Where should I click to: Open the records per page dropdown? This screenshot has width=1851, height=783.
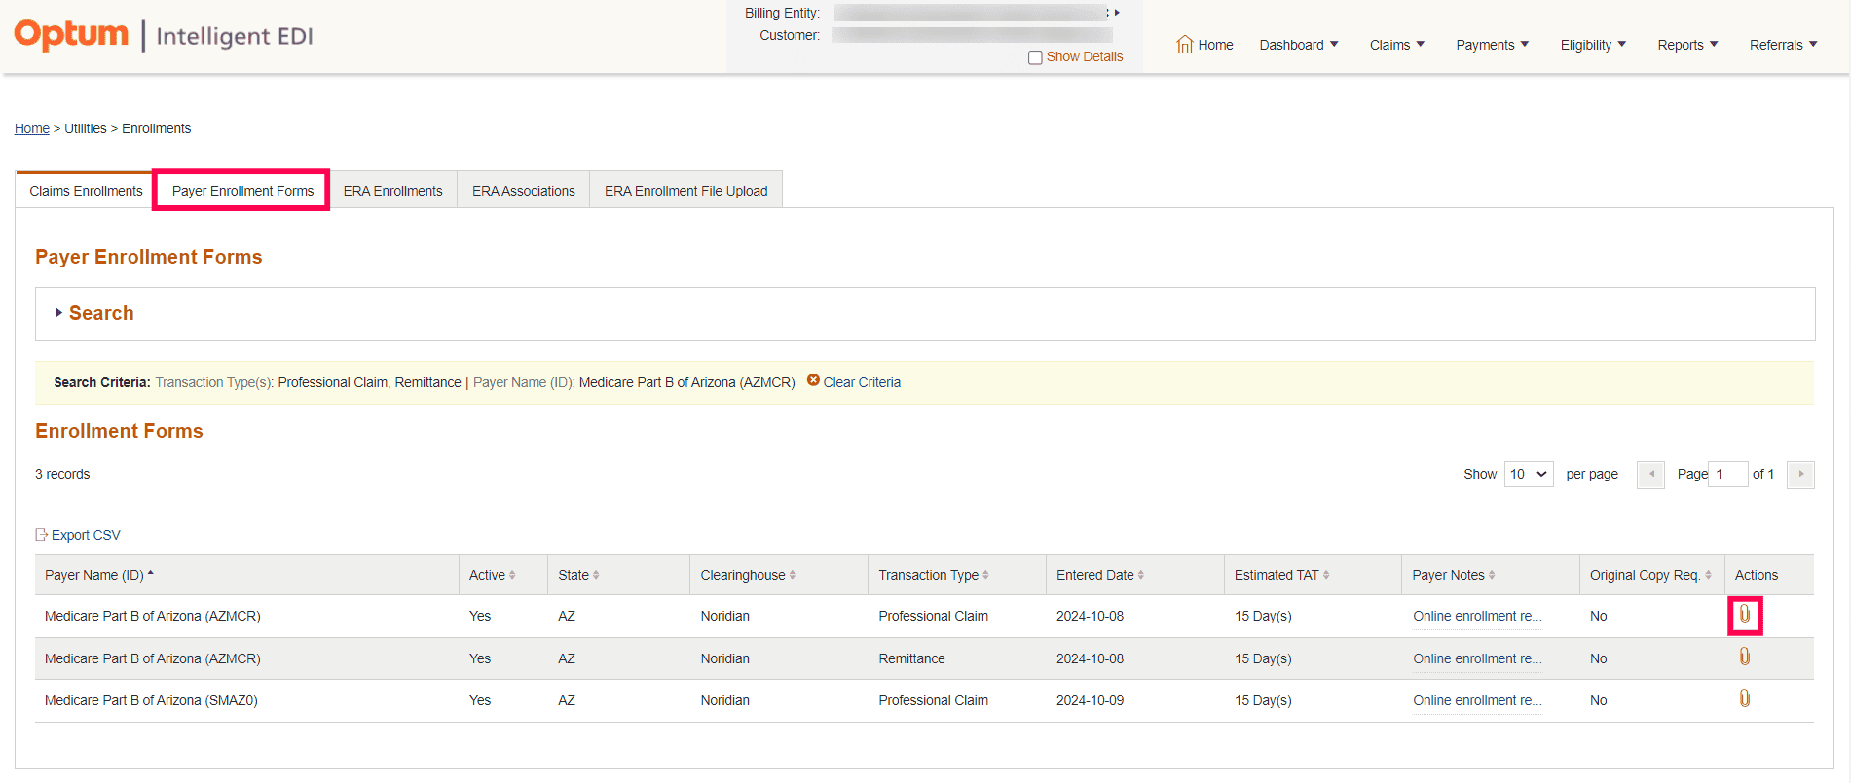pos(1528,474)
